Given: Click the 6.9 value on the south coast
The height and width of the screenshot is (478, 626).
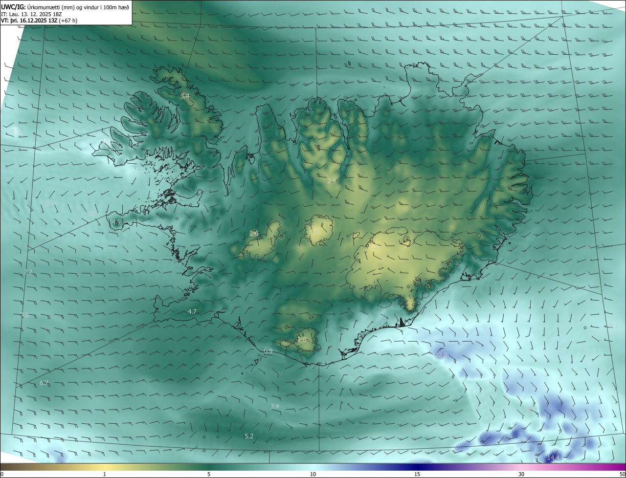Looking at the screenshot, I should coord(268,351).
